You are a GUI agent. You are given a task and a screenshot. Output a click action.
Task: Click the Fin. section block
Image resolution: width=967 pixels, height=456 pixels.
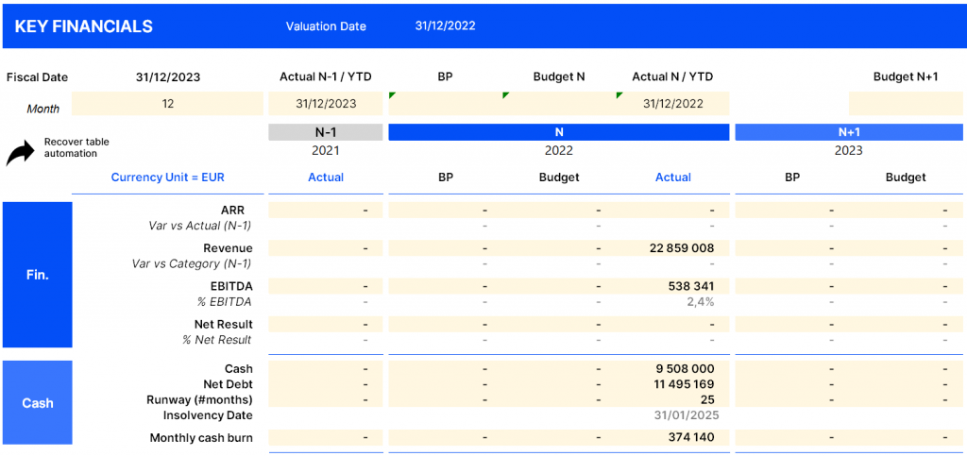(x=38, y=275)
